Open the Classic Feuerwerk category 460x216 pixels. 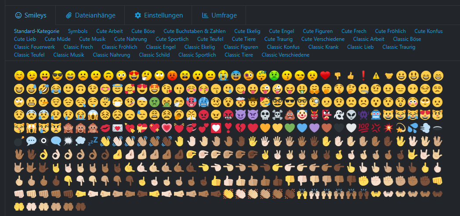(34, 47)
